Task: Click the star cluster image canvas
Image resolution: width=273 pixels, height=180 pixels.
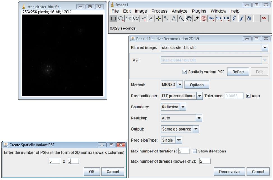Action: point(63,55)
